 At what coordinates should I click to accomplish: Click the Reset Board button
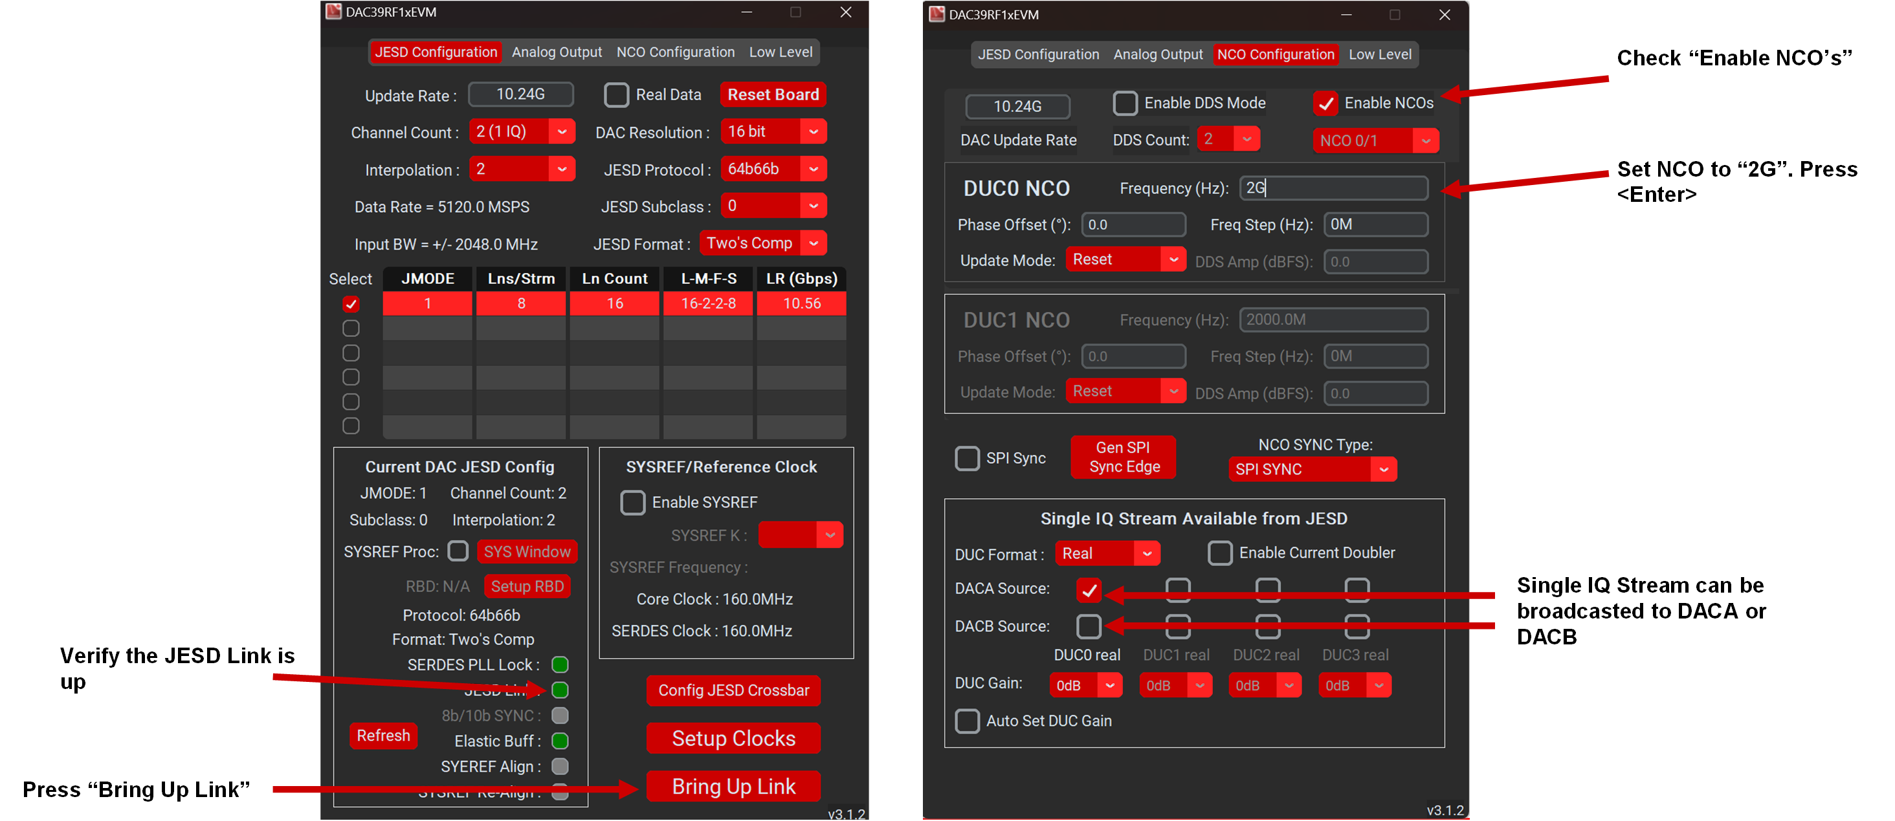pyautogui.click(x=772, y=94)
